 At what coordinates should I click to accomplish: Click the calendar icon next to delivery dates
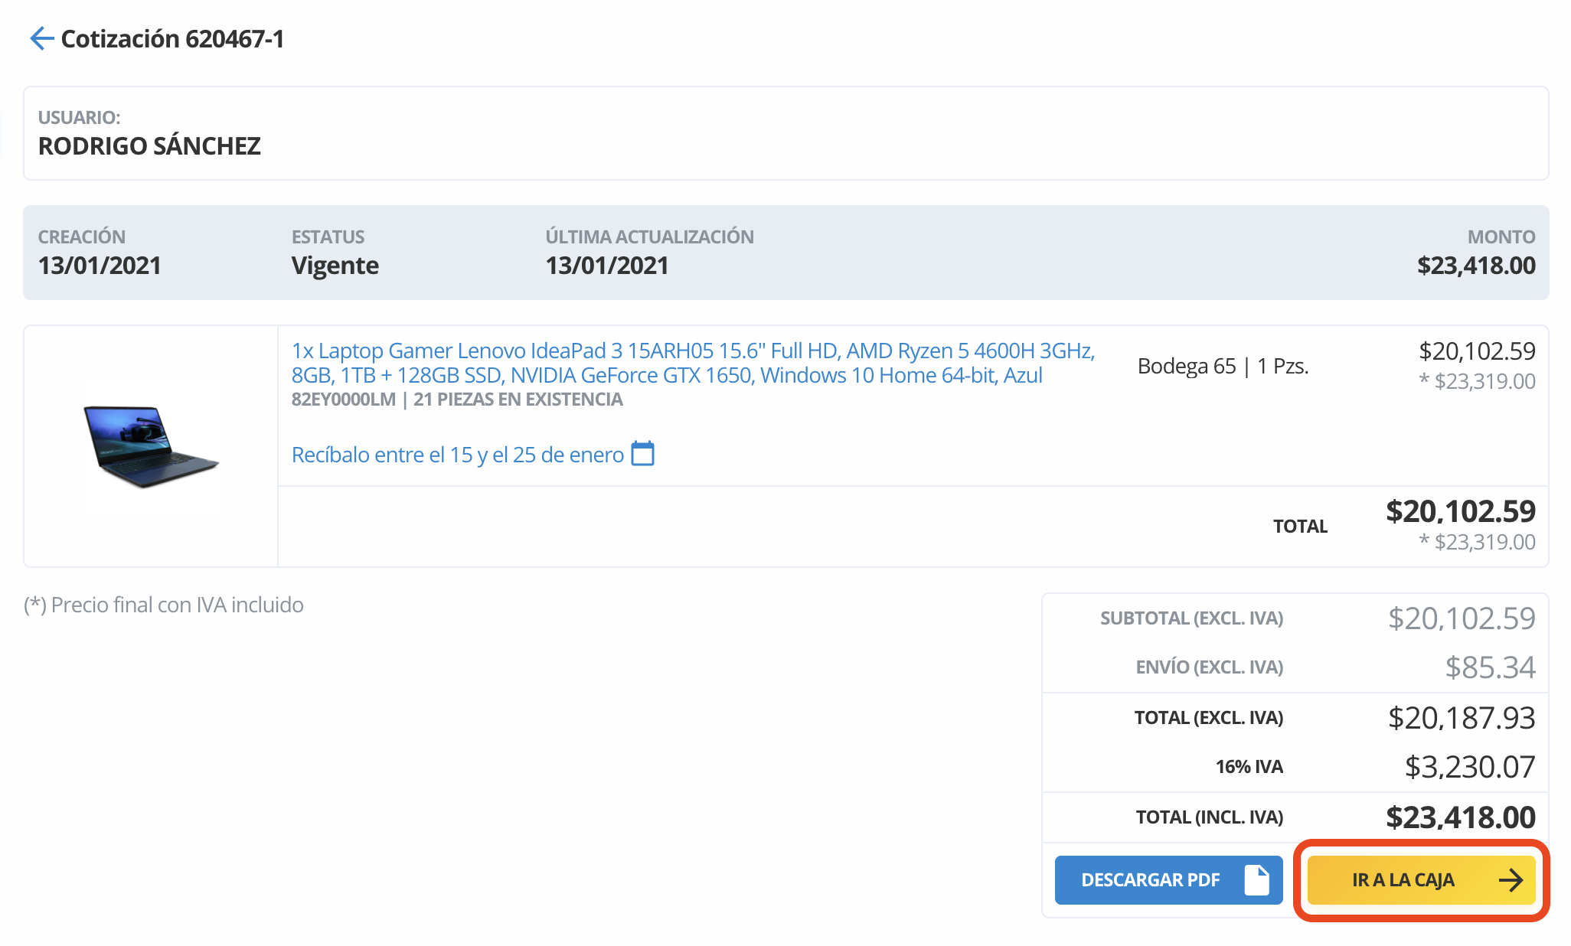tap(642, 454)
